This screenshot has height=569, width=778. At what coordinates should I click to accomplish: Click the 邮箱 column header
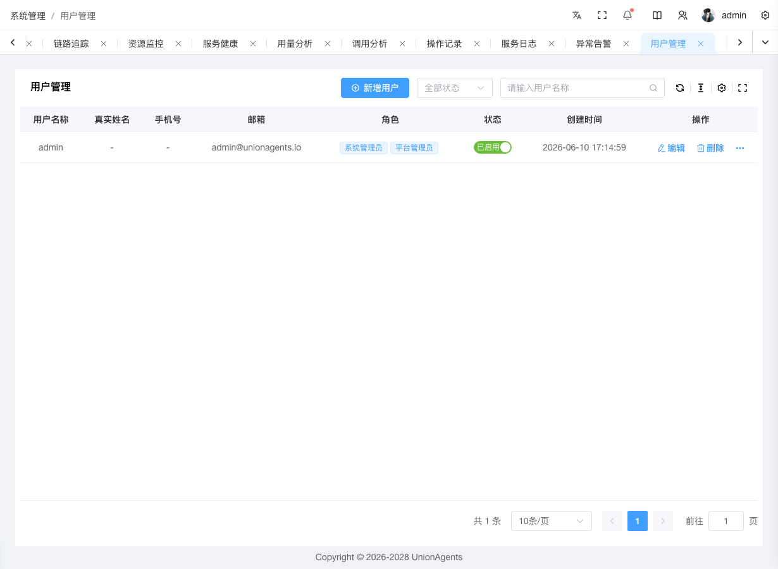click(x=256, y=119)
